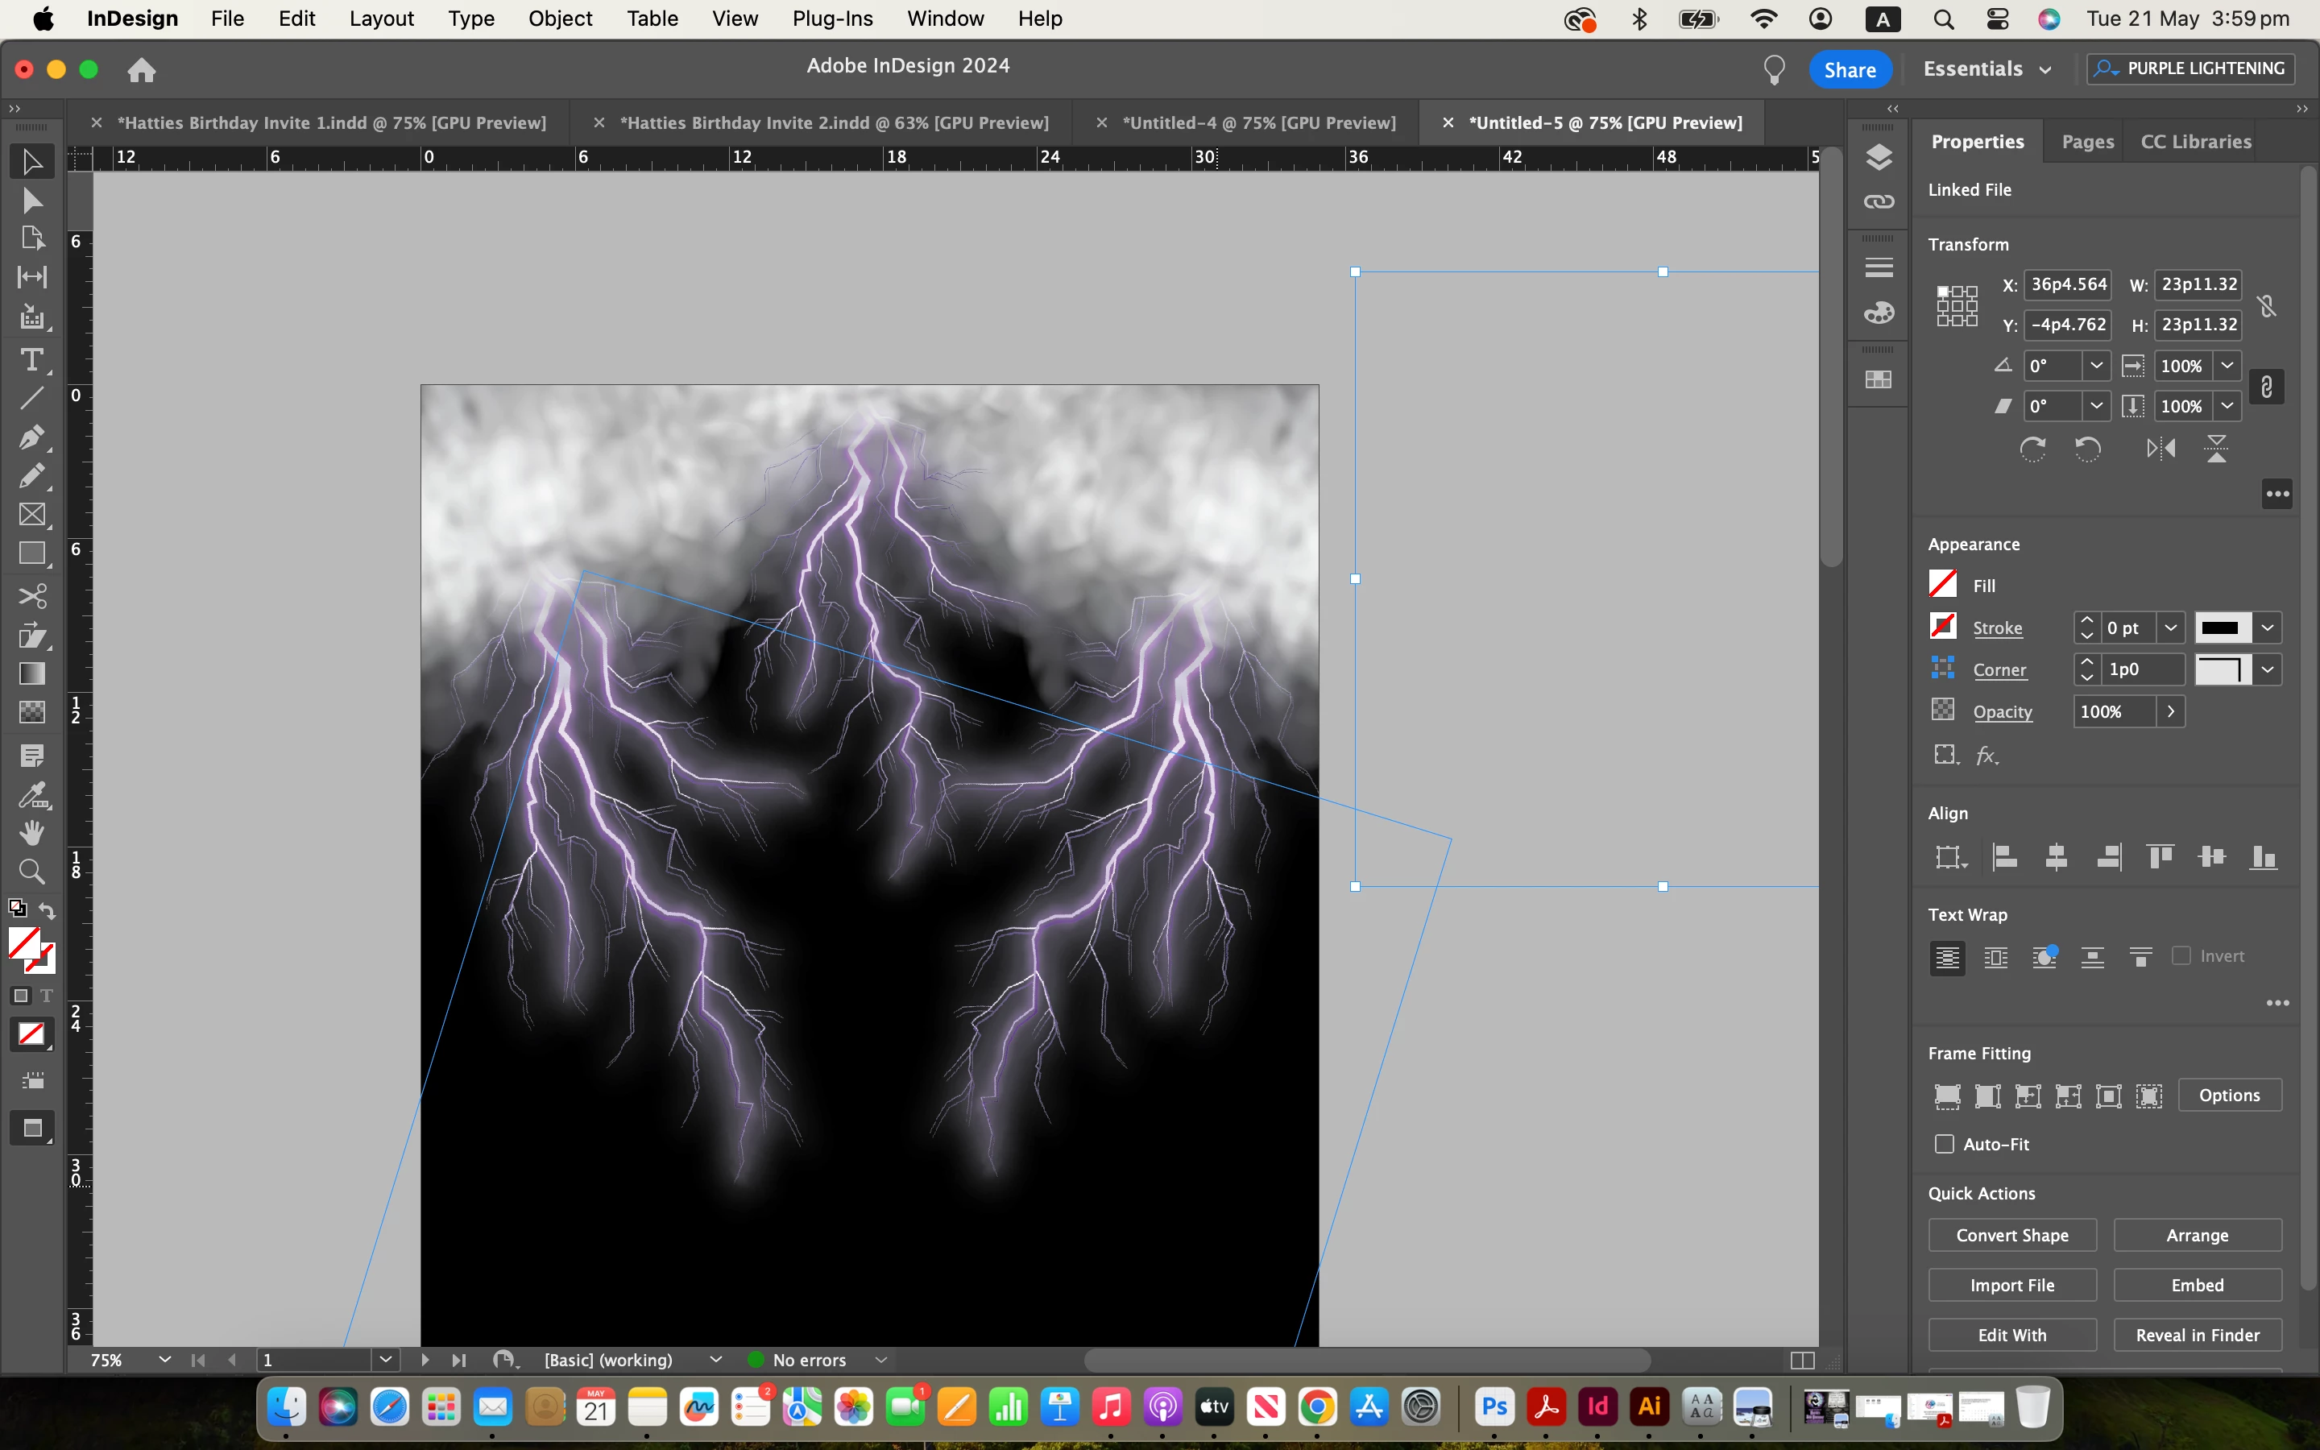Viewport: 2320px width, 1450px height.
Task: Pick the Eyedropper tool
Action: coord(31,795)
